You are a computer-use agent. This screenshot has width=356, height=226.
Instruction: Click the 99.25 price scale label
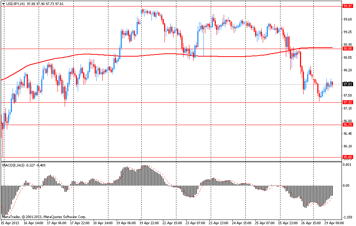tap(348, 32)
